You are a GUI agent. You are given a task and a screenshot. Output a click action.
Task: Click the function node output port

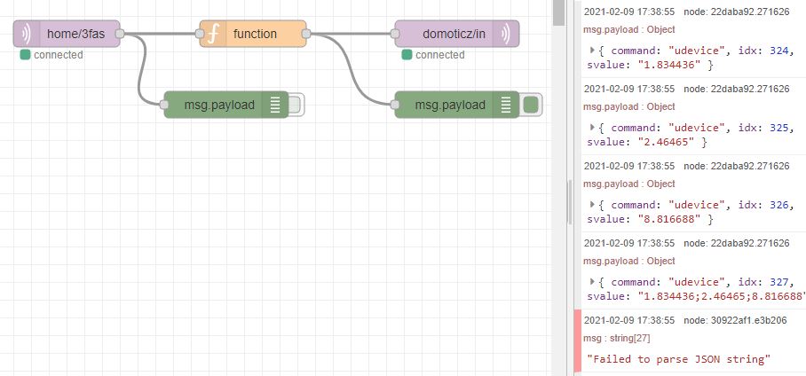306,34
